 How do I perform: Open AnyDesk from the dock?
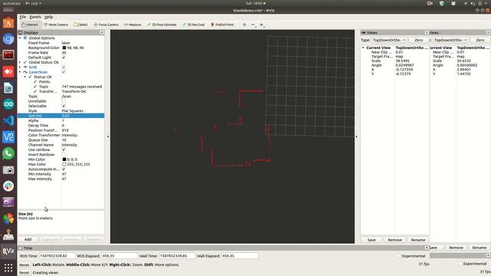pyautogui.click(x=8, y=71)
